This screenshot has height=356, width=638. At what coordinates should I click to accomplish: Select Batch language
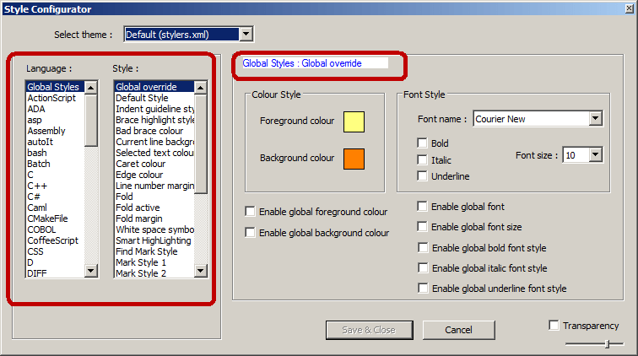click(55, 164)
